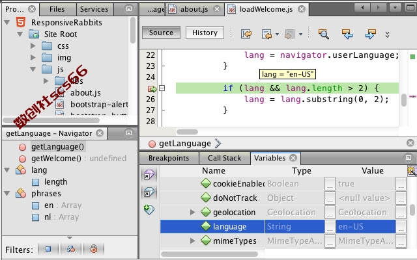Close the loadWelcome.js tab

click(x=301, y=9)
